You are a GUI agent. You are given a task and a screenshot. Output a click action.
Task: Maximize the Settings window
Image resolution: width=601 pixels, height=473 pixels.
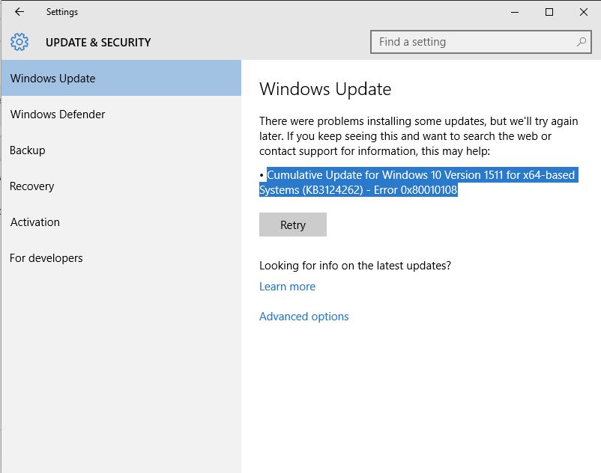click(x=549, y=12)
